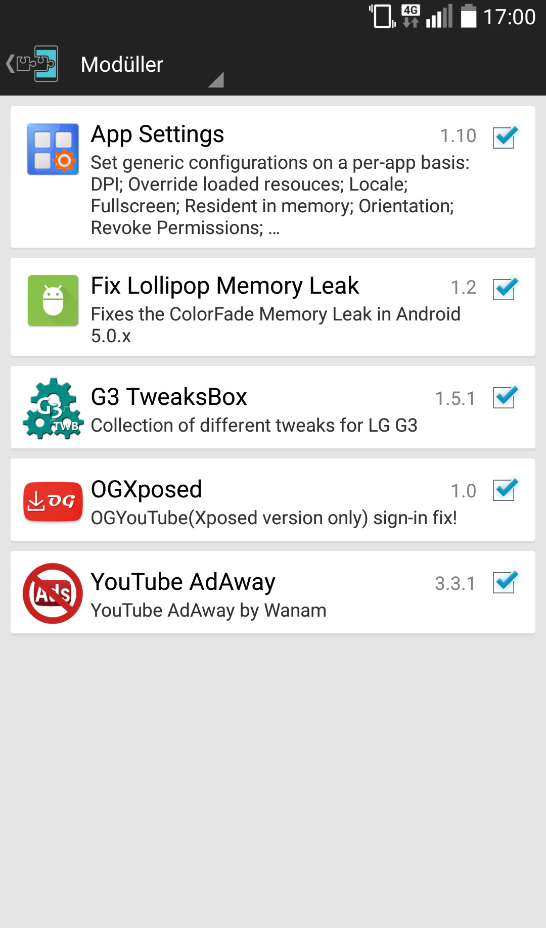Screen dimensions: 546x928
Task: Tap the 4G data indicator in status bar
Action: click(411, 16)
